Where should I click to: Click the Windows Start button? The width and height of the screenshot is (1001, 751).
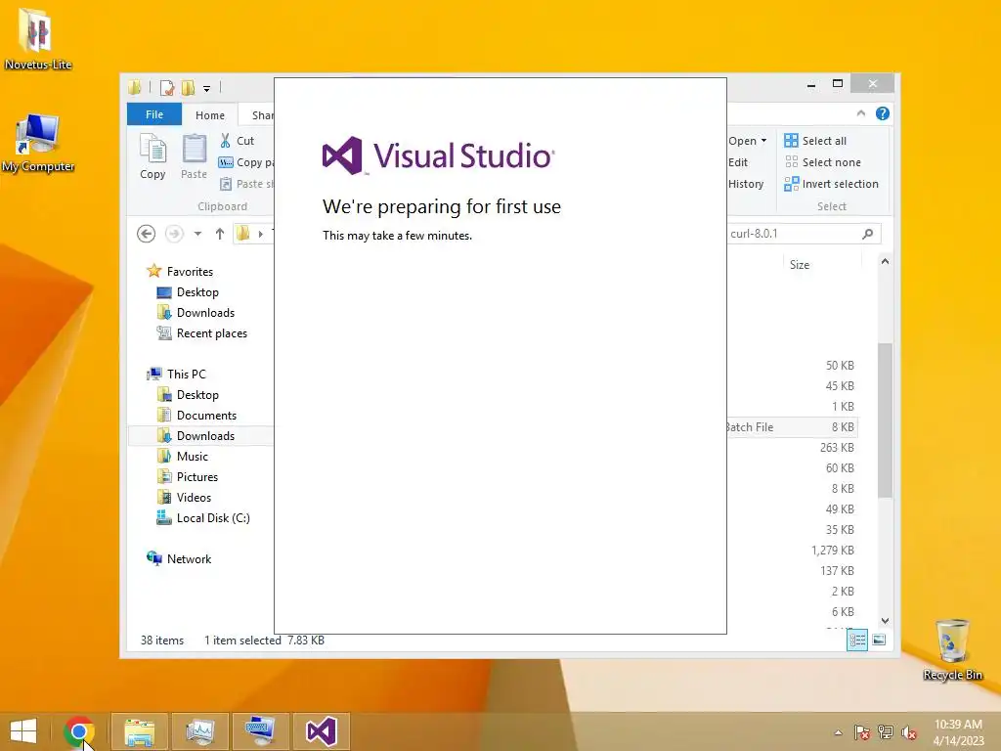click(x=23, y=731)
